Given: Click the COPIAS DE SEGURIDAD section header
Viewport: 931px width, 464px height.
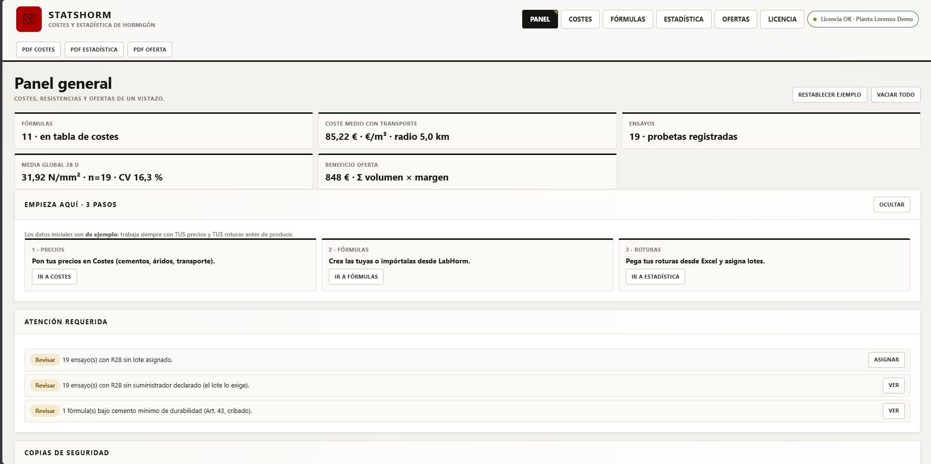Looking at the screenshot, I should point(67,453).
